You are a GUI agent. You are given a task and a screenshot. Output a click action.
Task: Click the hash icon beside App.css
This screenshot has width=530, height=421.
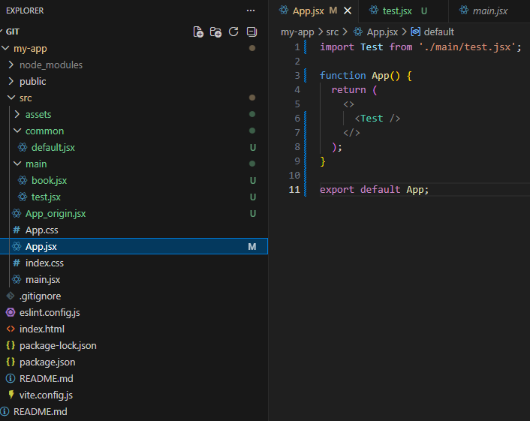tap(17, 230)
